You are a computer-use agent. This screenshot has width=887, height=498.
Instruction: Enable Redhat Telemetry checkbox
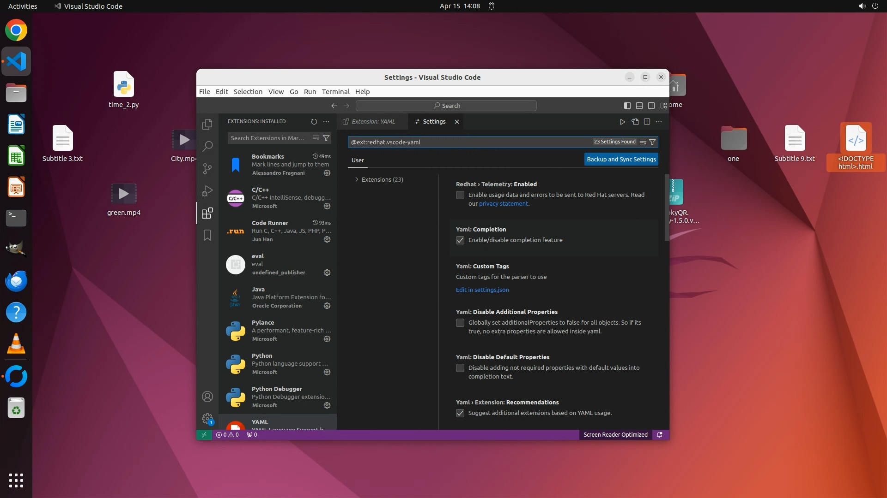pyautogui.click(x=460, y=195)
